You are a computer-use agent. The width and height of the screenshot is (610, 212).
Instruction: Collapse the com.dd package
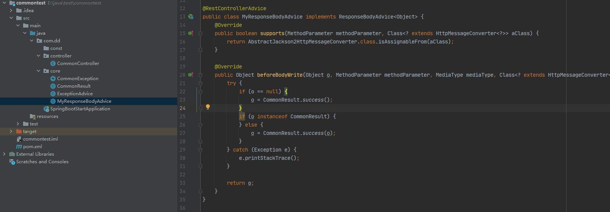[32, 41]
